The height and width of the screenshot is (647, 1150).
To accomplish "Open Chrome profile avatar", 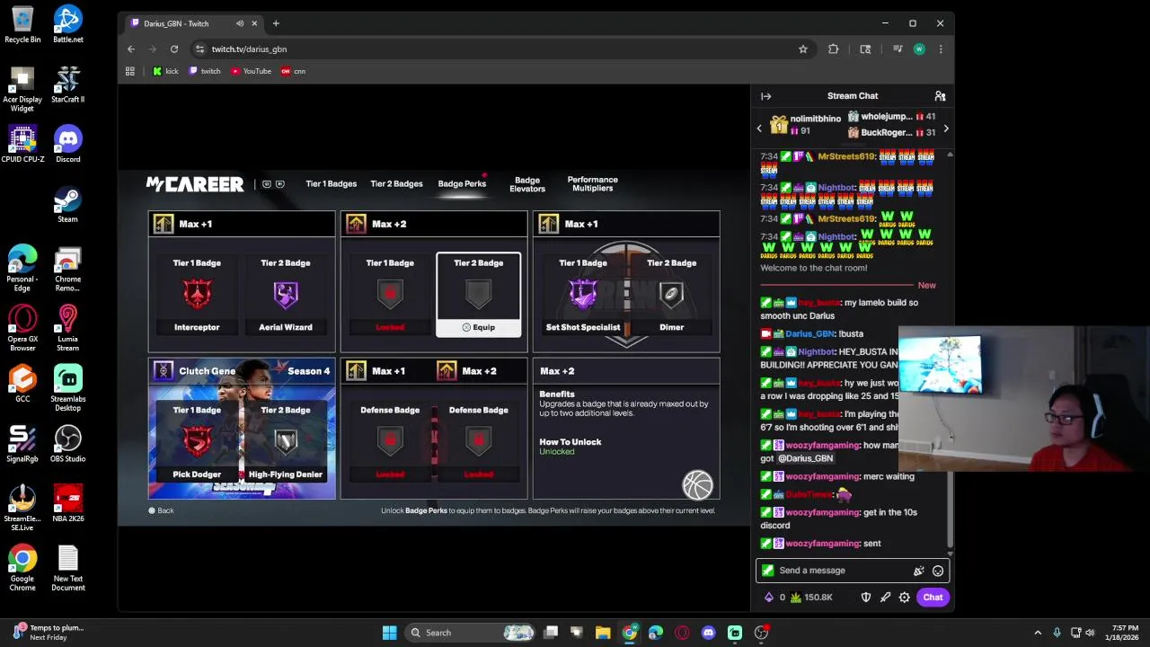I will [x=919, y=49].
